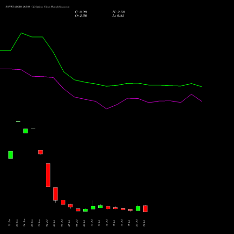Image resolution: width=234 pixels, height=234 pixels.
Task: Select the open value O: 2.30
Action: (x=81, y=16)
